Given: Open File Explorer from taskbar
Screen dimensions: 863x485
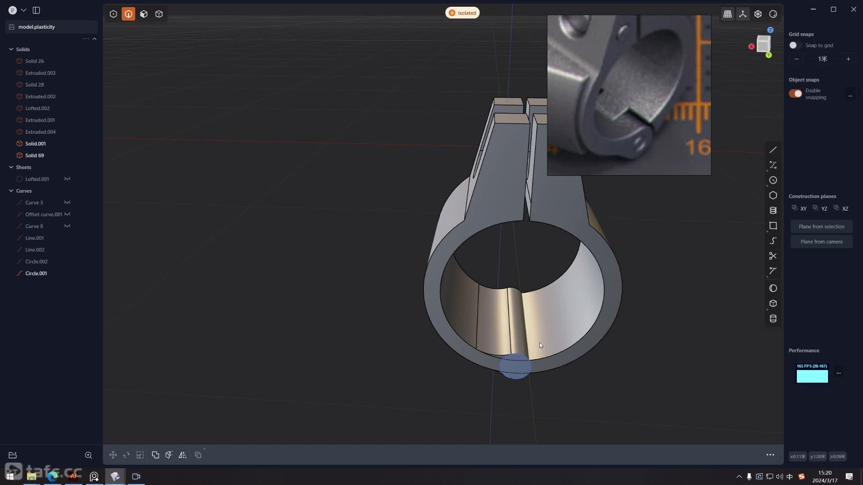Looking at the screenshot, I should click(x=31, y=476).
